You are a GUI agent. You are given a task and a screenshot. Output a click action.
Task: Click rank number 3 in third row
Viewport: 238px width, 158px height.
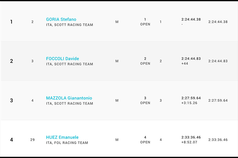tap(11, 100)
